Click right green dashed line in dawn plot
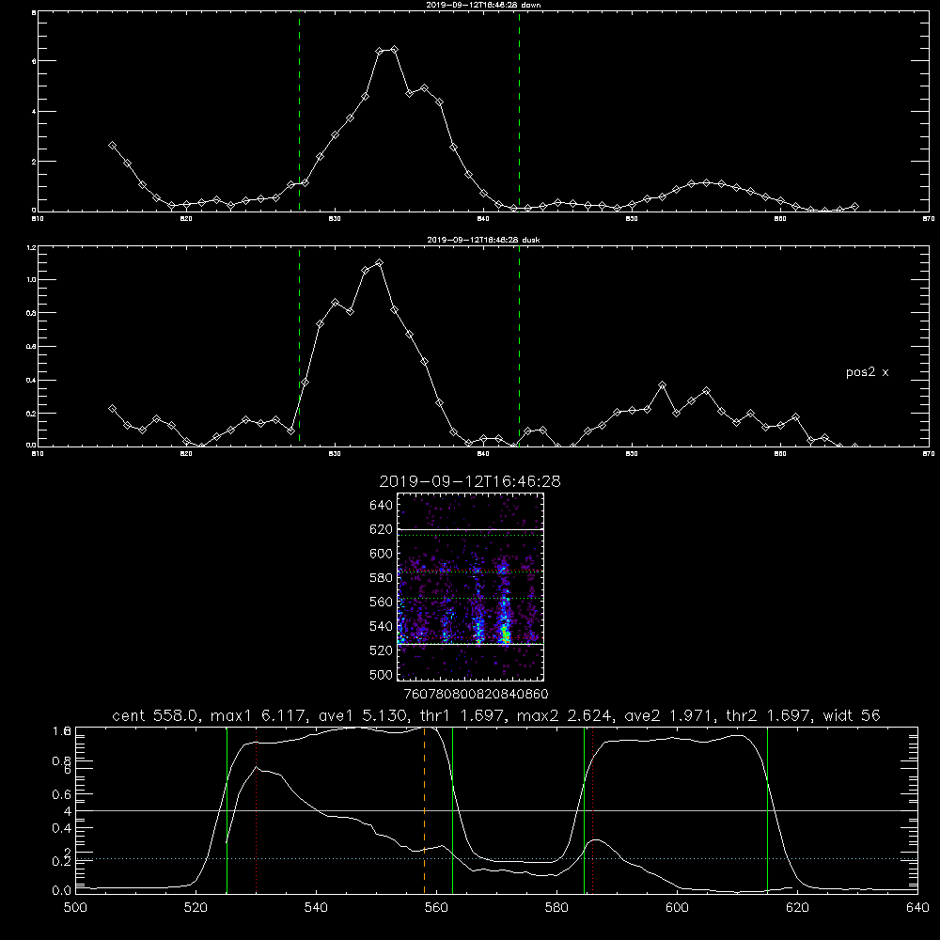 519,112
